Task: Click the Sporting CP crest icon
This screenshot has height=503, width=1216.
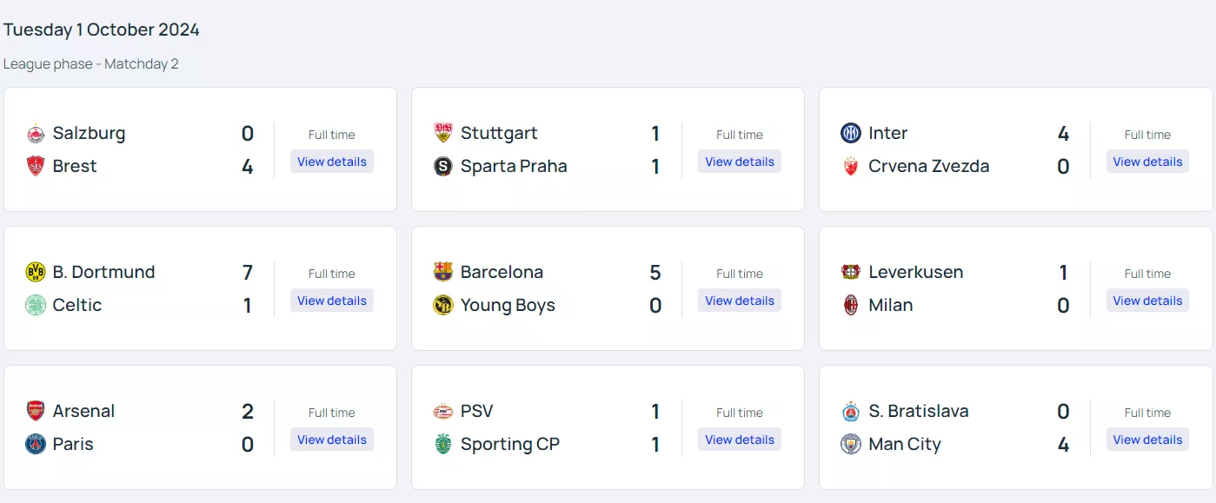Action: [443, 444]
